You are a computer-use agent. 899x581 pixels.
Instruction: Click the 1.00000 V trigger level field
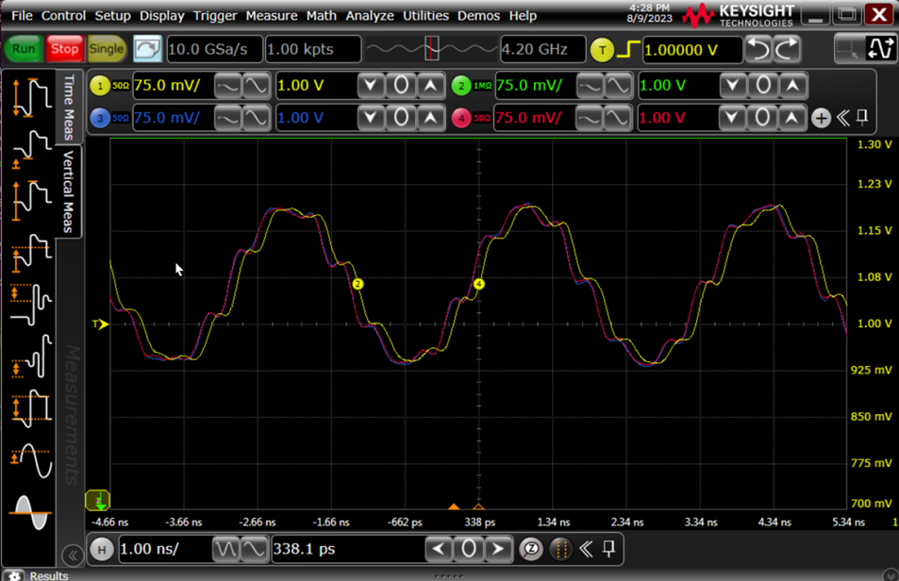click(x=691, y=49)
